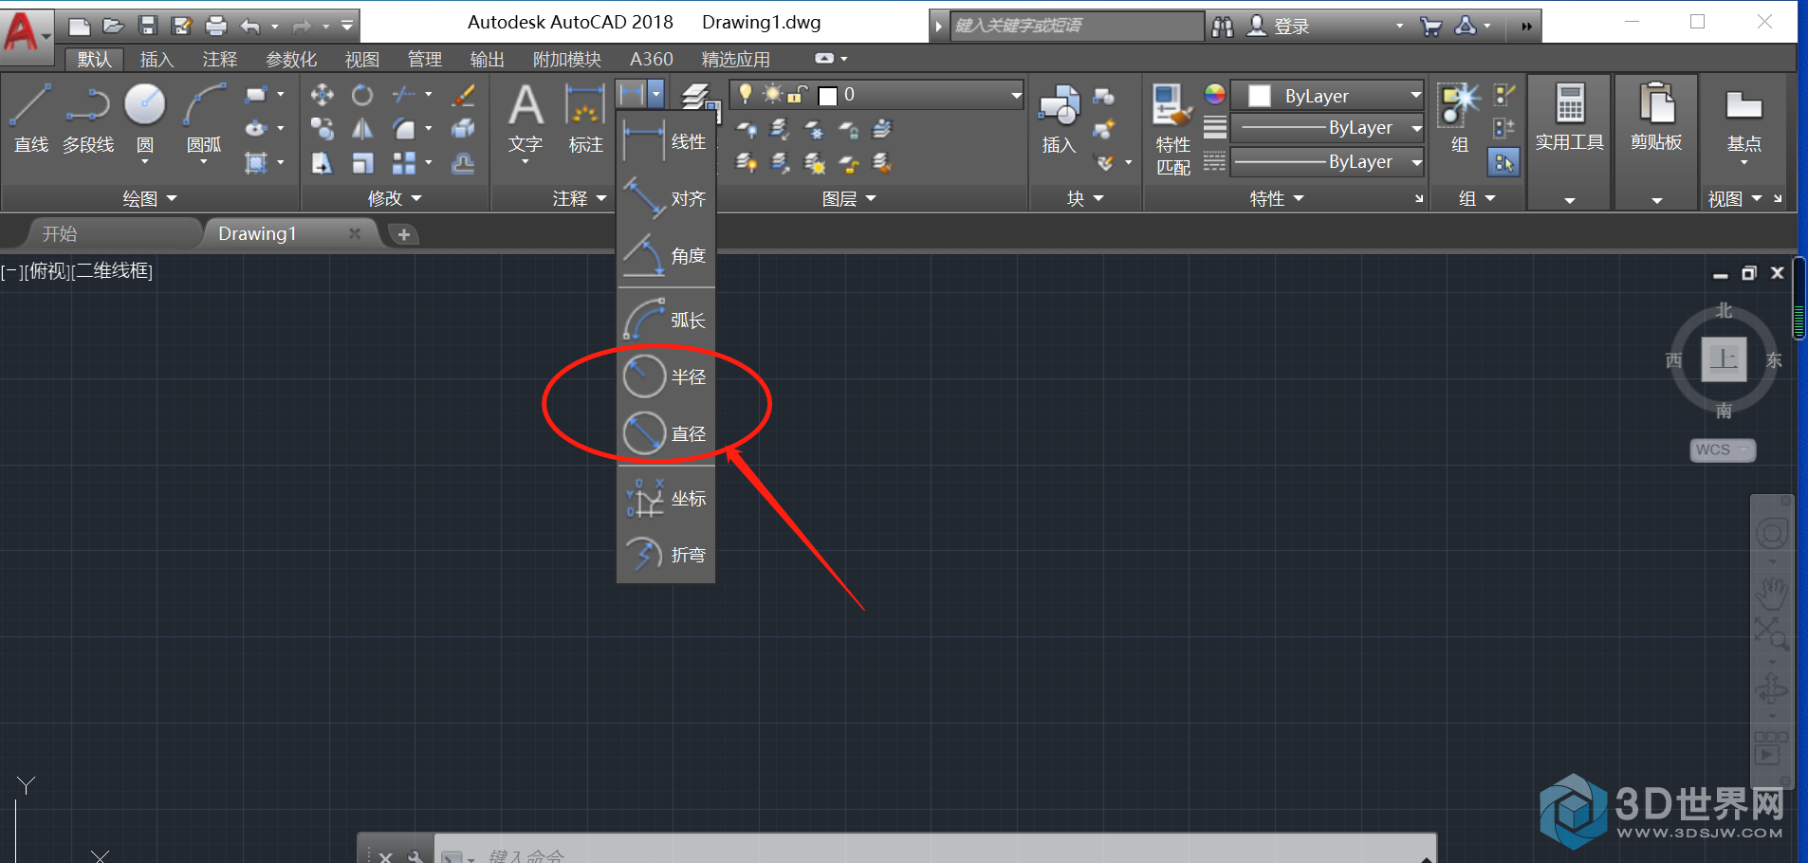Screen dimensions: 1808x863
Task: Choose Aligned (对齐) dimension
Action: coord(666,199)
